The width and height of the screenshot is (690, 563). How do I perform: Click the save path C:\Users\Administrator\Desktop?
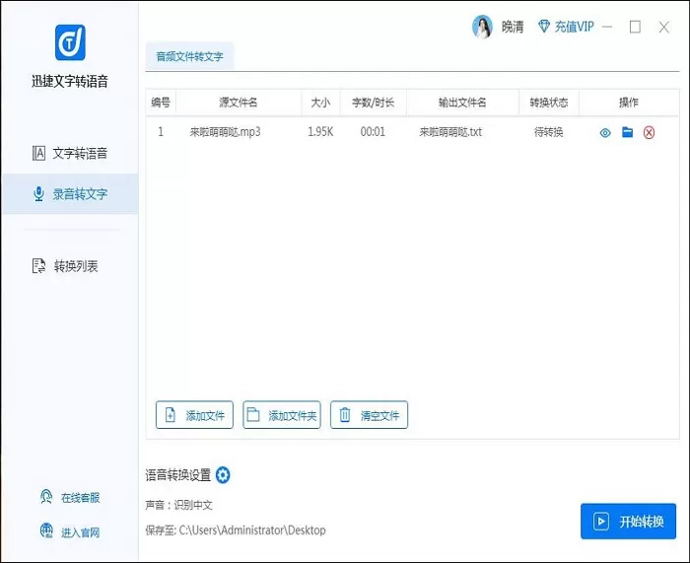click(x=252, y=530)
